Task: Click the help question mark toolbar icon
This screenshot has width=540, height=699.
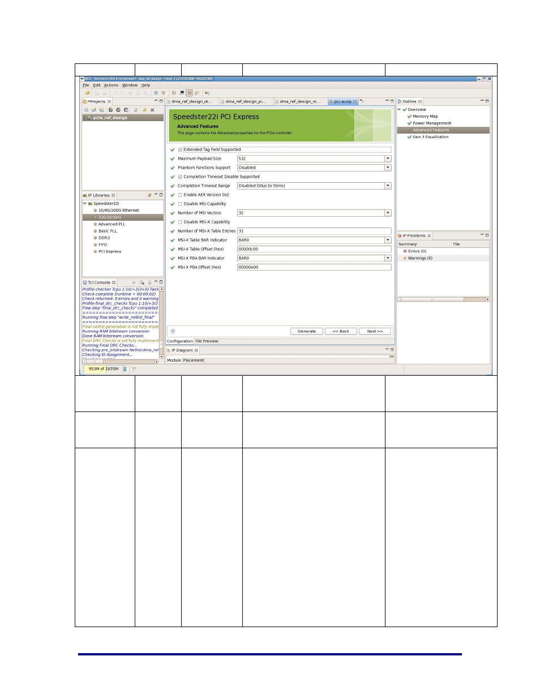Action: pos(156,93)
